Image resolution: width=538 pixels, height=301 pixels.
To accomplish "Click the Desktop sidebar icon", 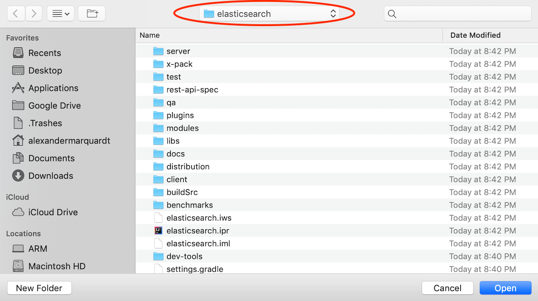I will (x=18, y=70).
